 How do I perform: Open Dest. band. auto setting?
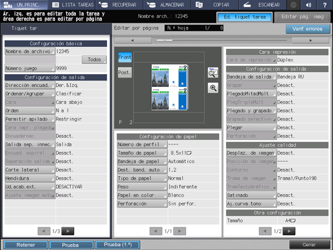tap(142, 170)
